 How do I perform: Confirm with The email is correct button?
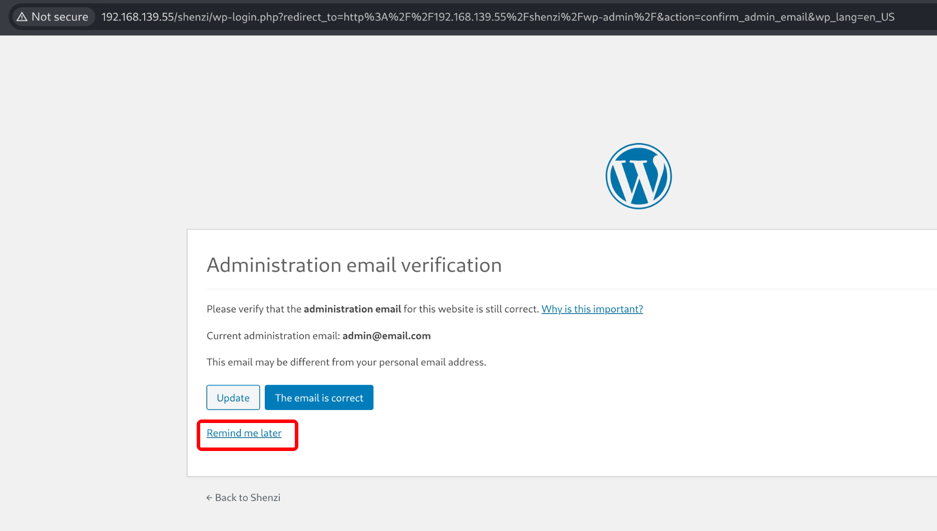click(319, 397)
